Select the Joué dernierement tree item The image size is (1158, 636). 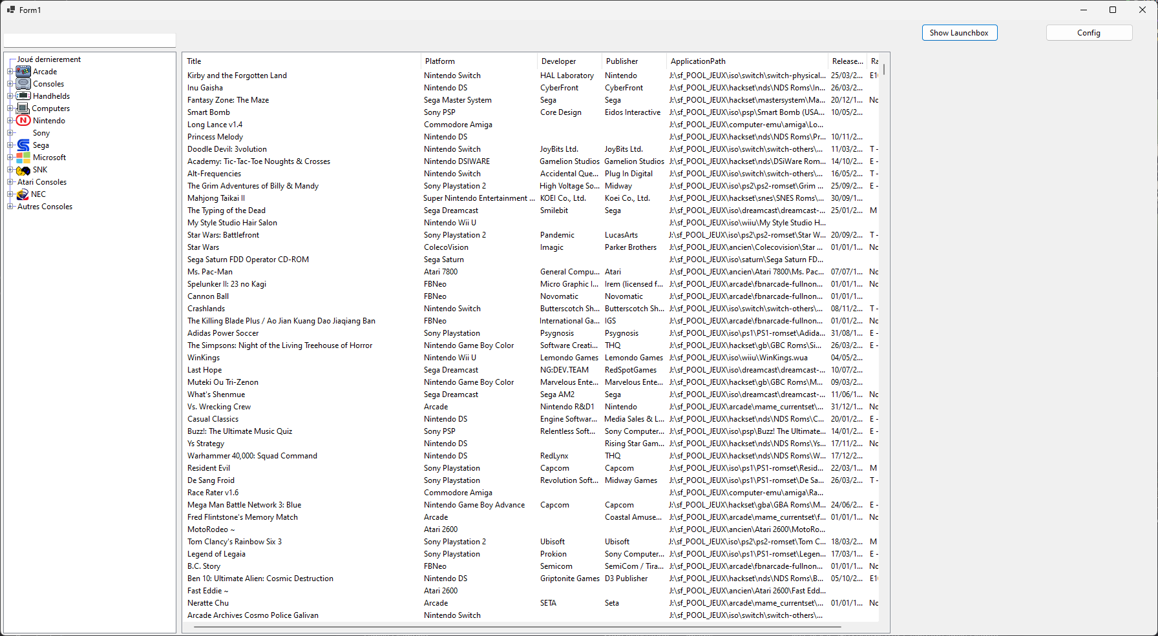(49, 59)
